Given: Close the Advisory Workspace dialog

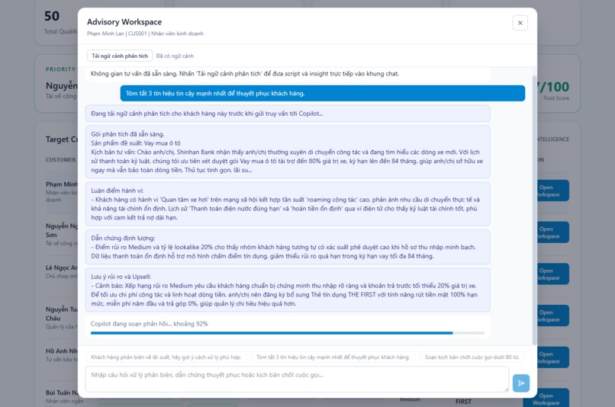Looking at the screenshot, I should click(x=520, y=23).
